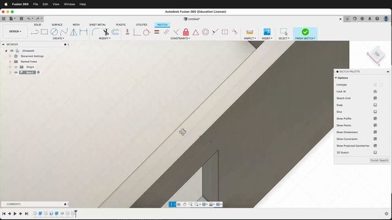Switch to the SHEET METAL tab
392x220 pixels.
tap(97, 24)
